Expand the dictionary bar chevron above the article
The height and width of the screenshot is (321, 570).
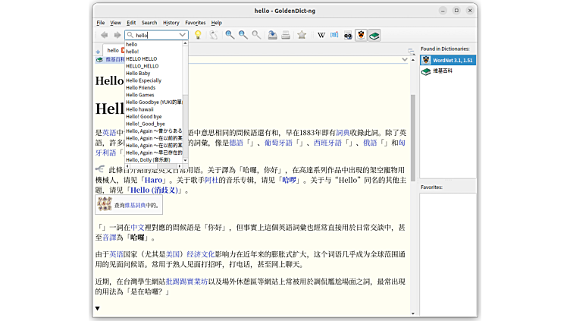tap(406, 59)
